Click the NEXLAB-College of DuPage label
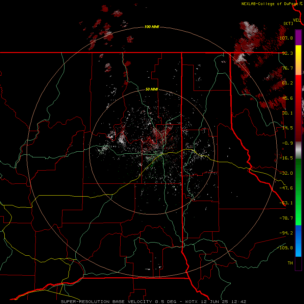 (x=270, y=4)
